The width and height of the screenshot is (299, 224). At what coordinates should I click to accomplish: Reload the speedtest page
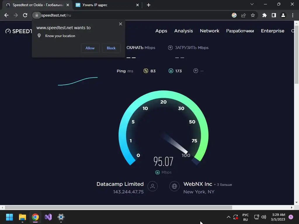click(25, 15)
